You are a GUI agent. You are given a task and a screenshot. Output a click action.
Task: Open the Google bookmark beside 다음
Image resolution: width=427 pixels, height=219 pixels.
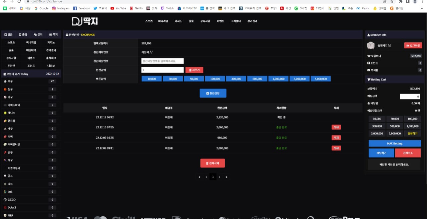pyautogui.click(x=41, y=8)
